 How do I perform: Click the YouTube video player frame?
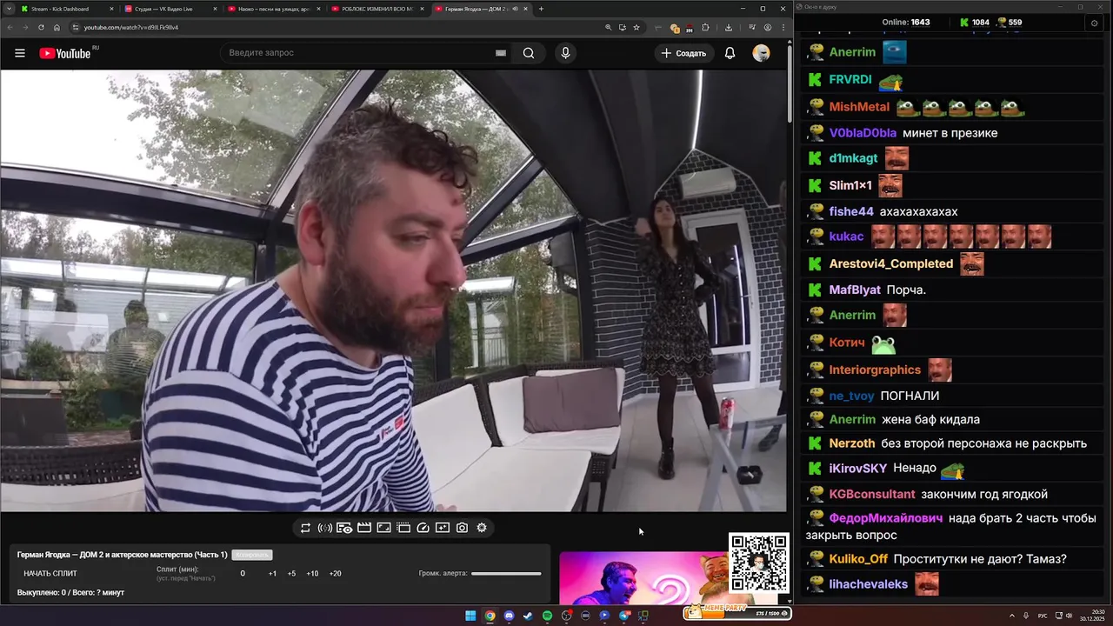(x=393, y=291)
